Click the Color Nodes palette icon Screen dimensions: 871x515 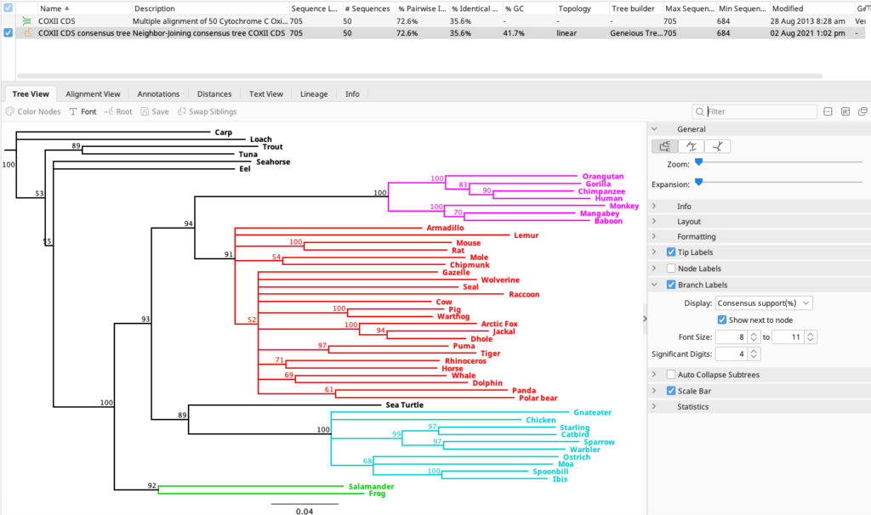(x=10, y=111)
